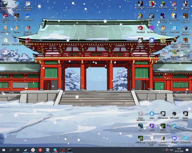Open the Yandex Disk (Яндекс.Диск) shortcut
Viewport: 192px width, 153px height.
point(28,17)
